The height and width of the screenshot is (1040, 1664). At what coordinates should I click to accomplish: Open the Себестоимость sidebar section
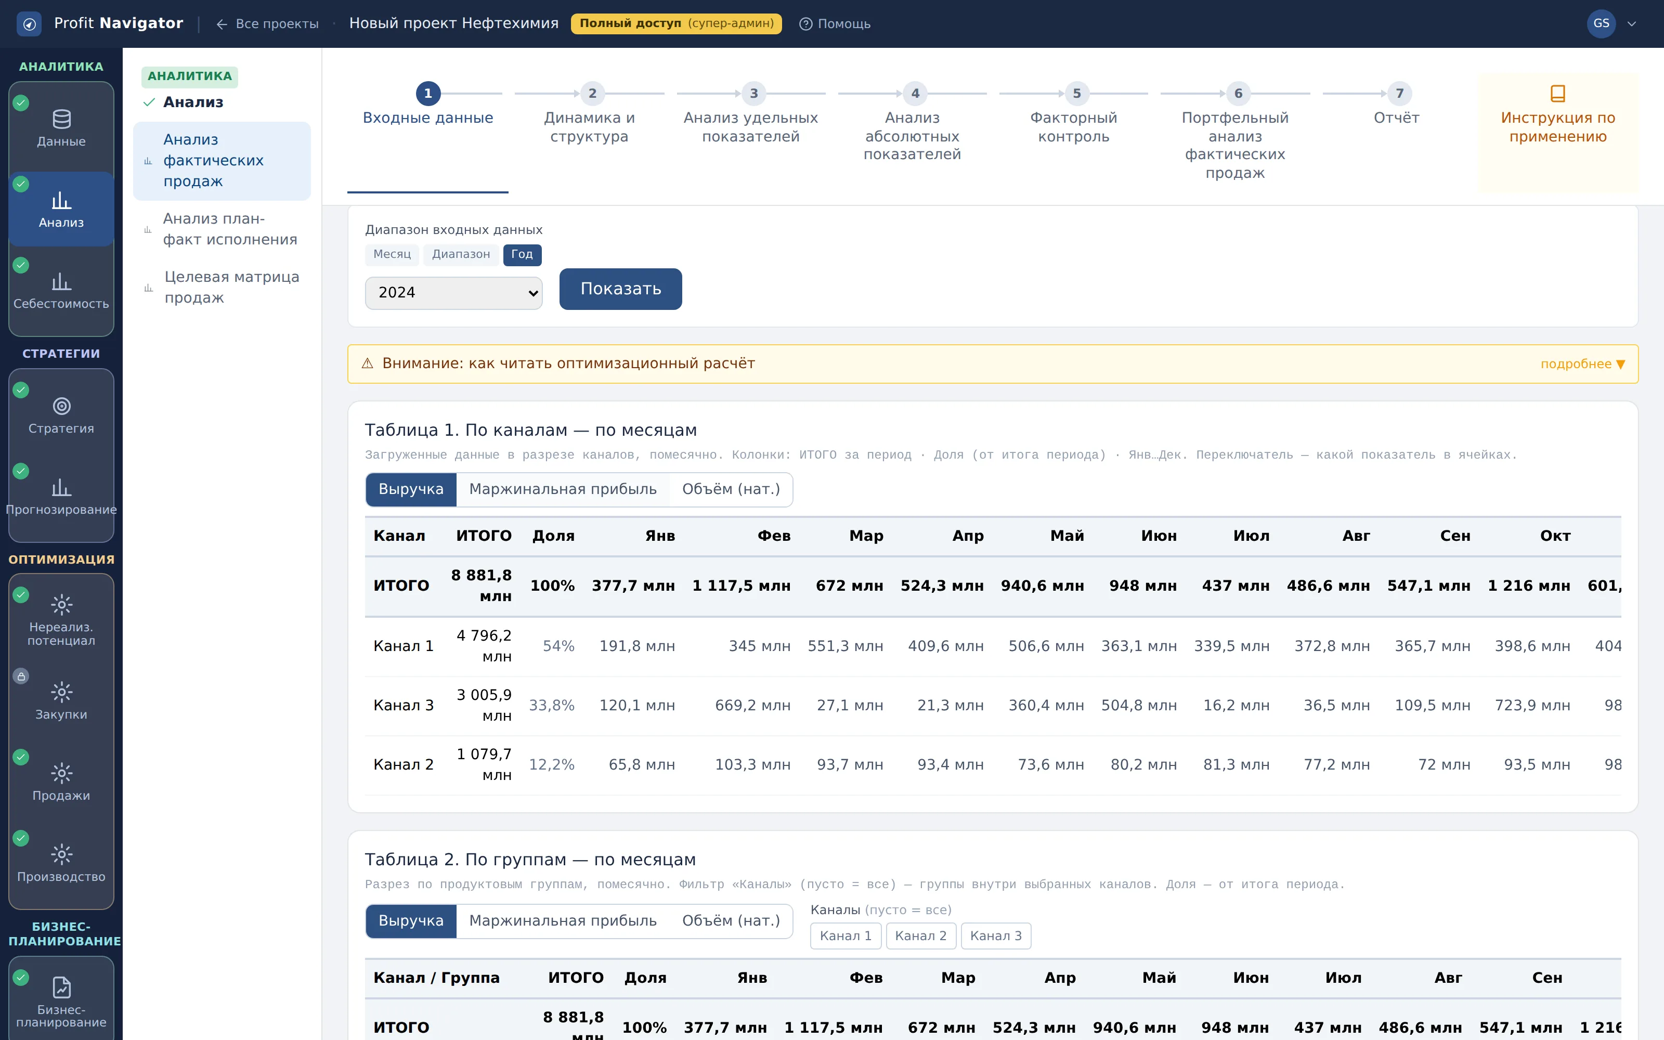coord(61,291)
